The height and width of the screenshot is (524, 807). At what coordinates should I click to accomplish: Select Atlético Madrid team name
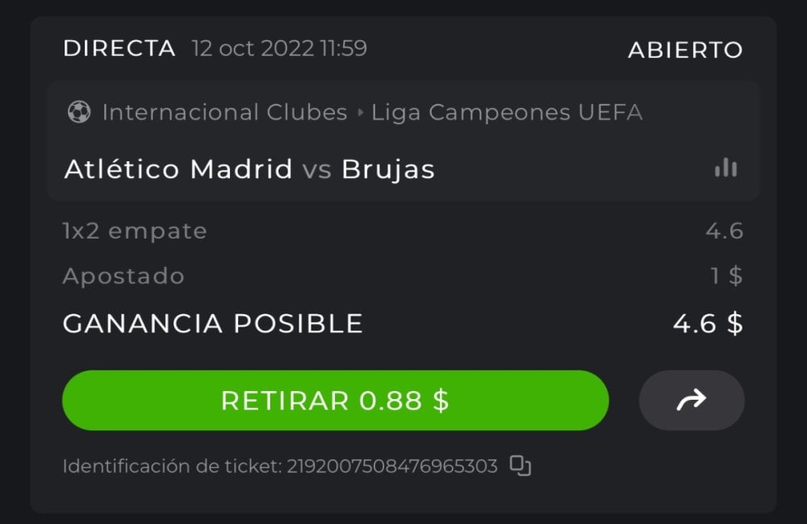pos(178,169)
